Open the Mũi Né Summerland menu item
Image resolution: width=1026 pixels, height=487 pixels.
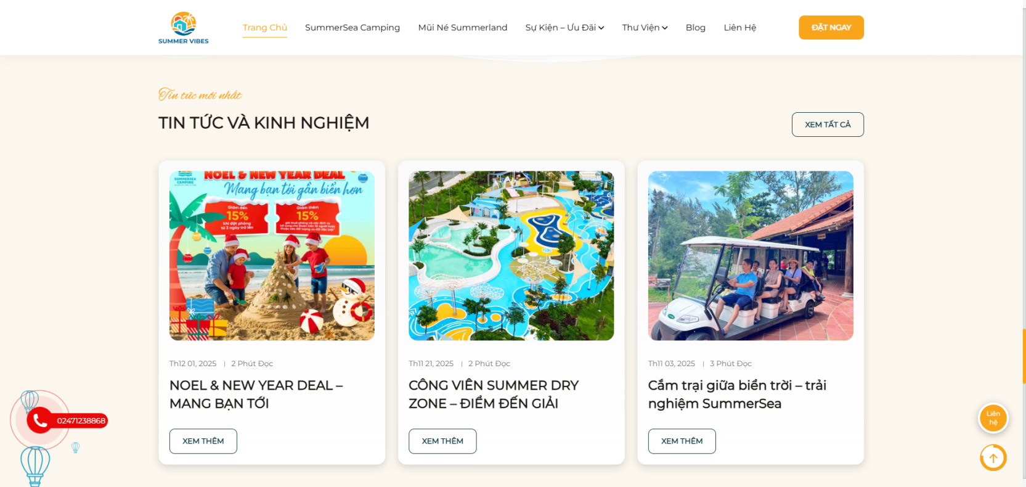[x=463, y=28]
